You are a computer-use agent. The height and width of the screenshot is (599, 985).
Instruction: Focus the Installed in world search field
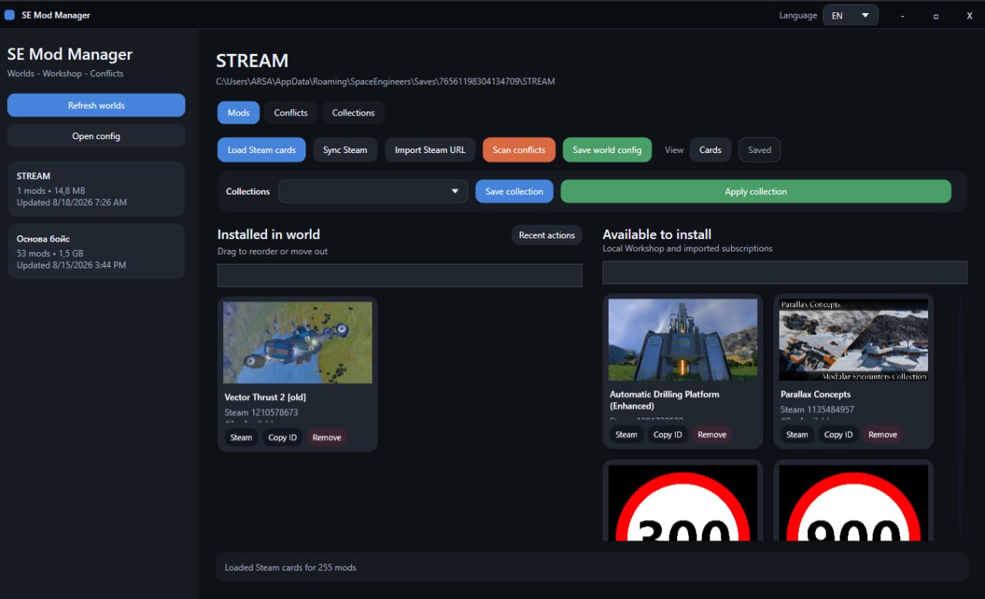click(399, 275)
